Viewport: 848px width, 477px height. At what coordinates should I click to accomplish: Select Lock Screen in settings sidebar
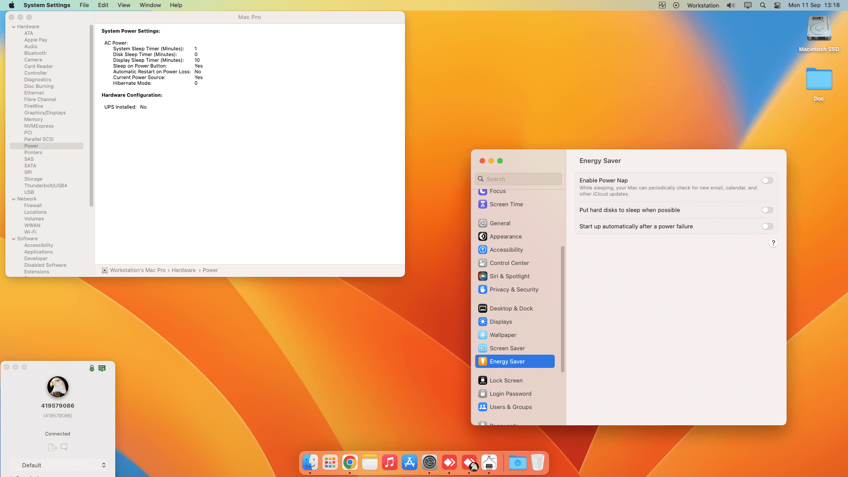(506, 380)
